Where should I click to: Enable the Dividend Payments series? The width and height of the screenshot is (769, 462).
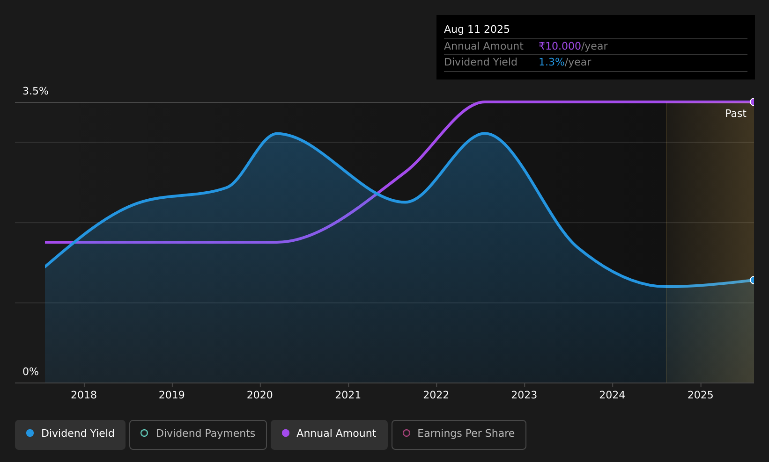(x=198, y=434)
